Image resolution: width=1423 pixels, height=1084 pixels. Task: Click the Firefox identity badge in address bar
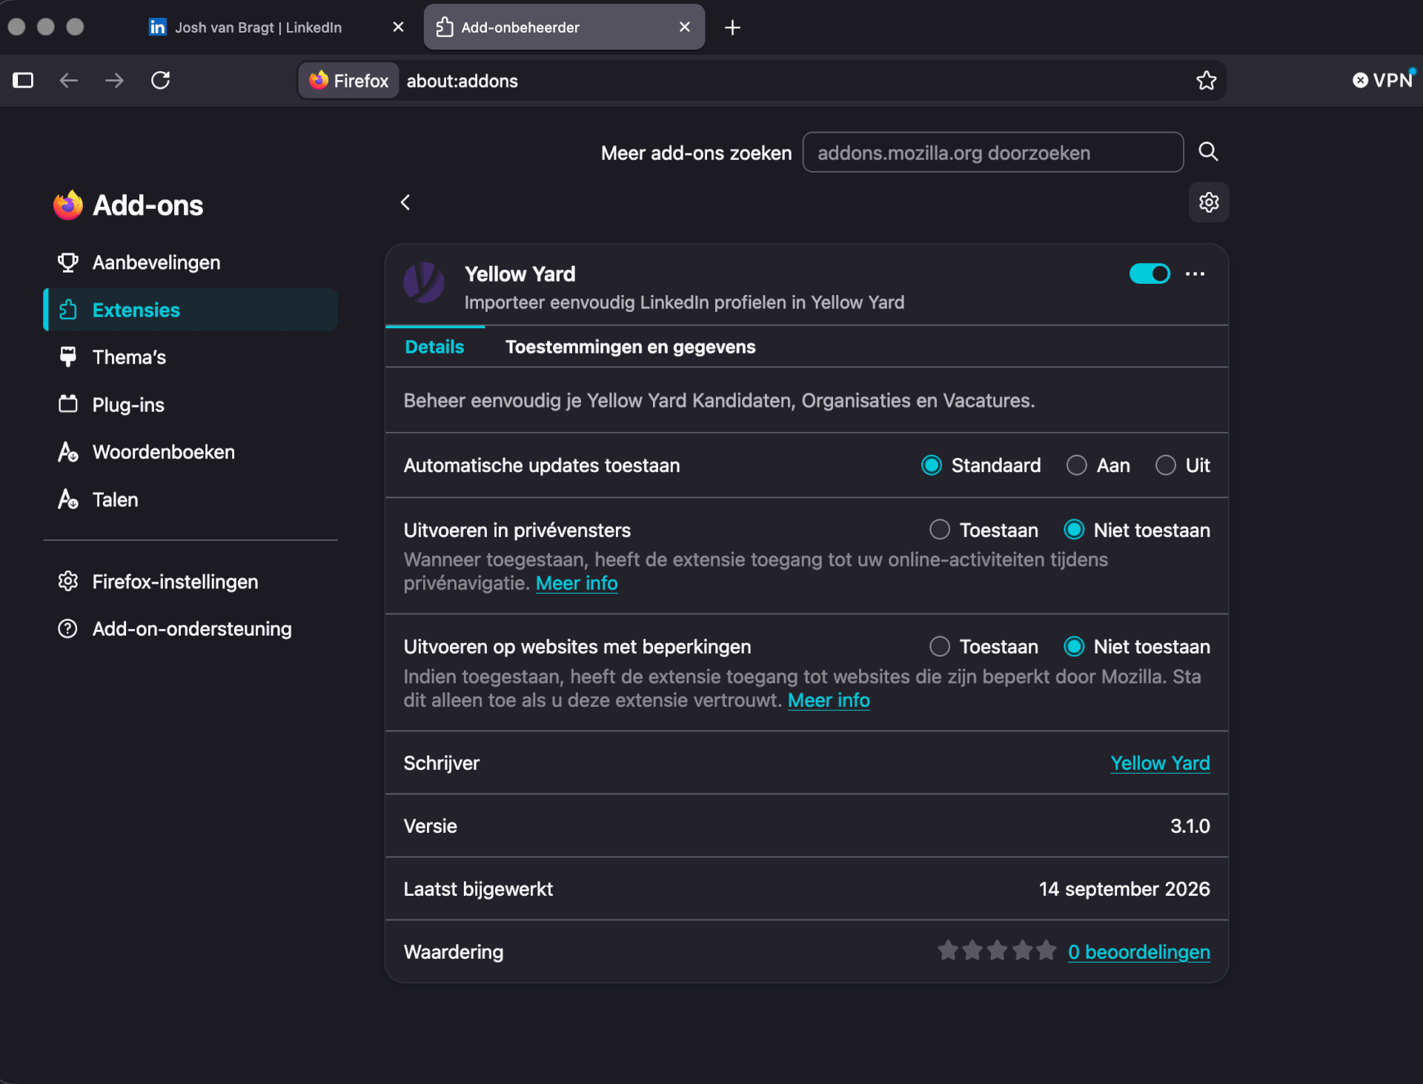(349, 80)
